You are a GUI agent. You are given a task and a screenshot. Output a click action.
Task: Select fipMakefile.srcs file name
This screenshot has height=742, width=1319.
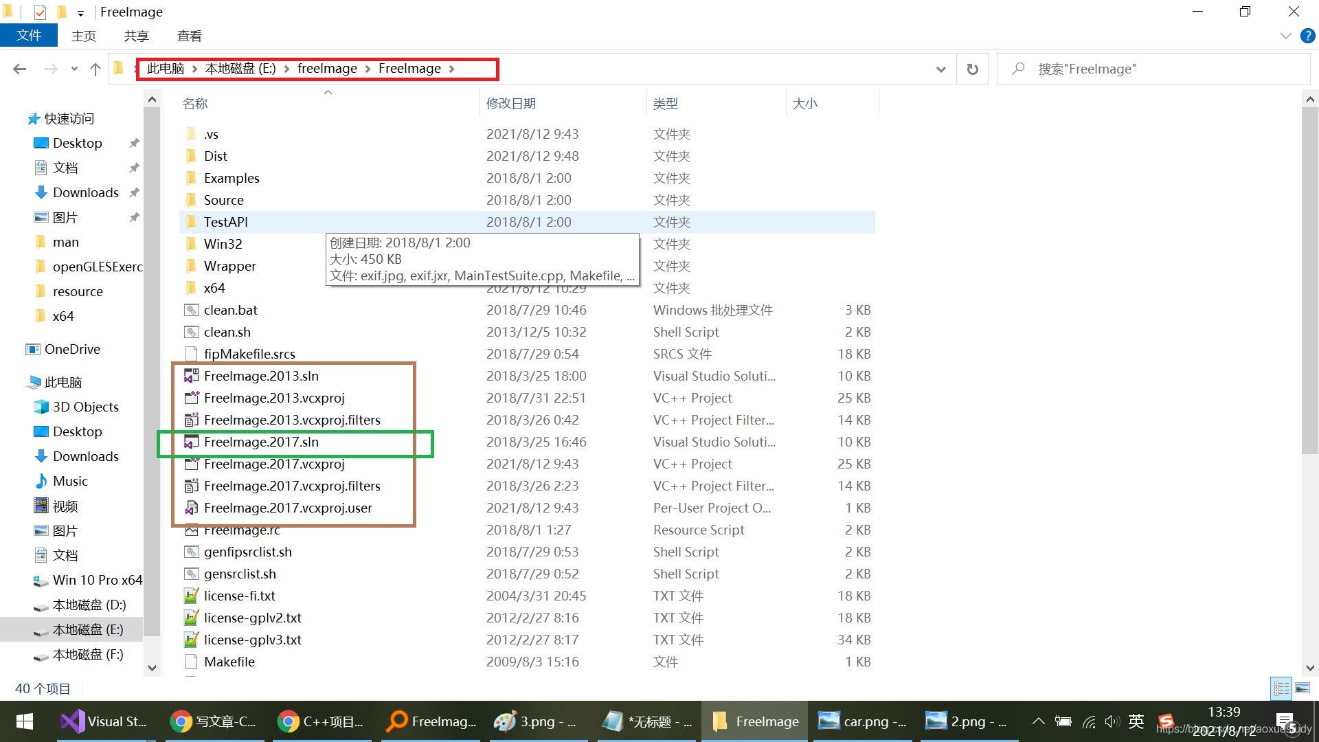(249, 354)
